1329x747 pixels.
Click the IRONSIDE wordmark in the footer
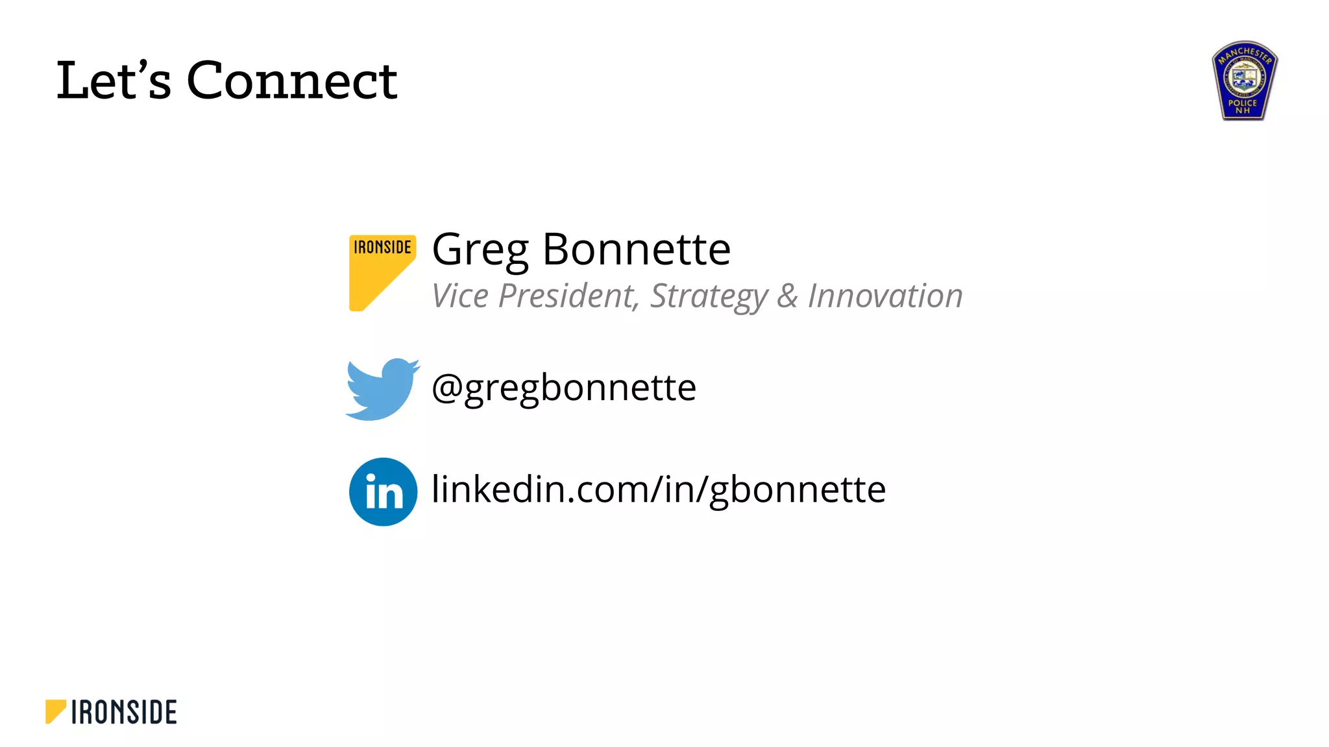124,712
